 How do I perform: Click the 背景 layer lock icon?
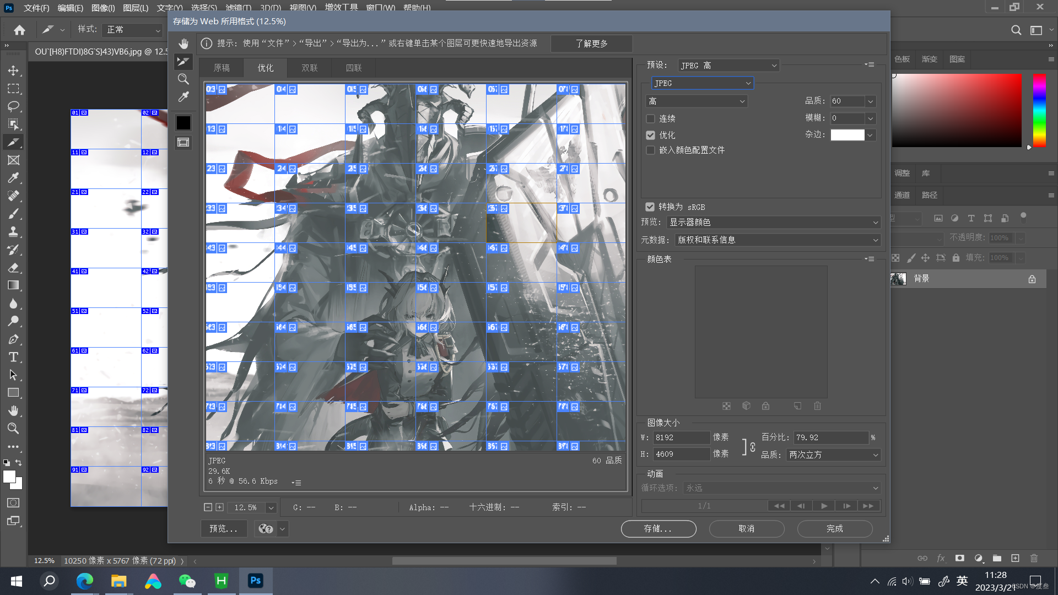tap(1032, 279)
